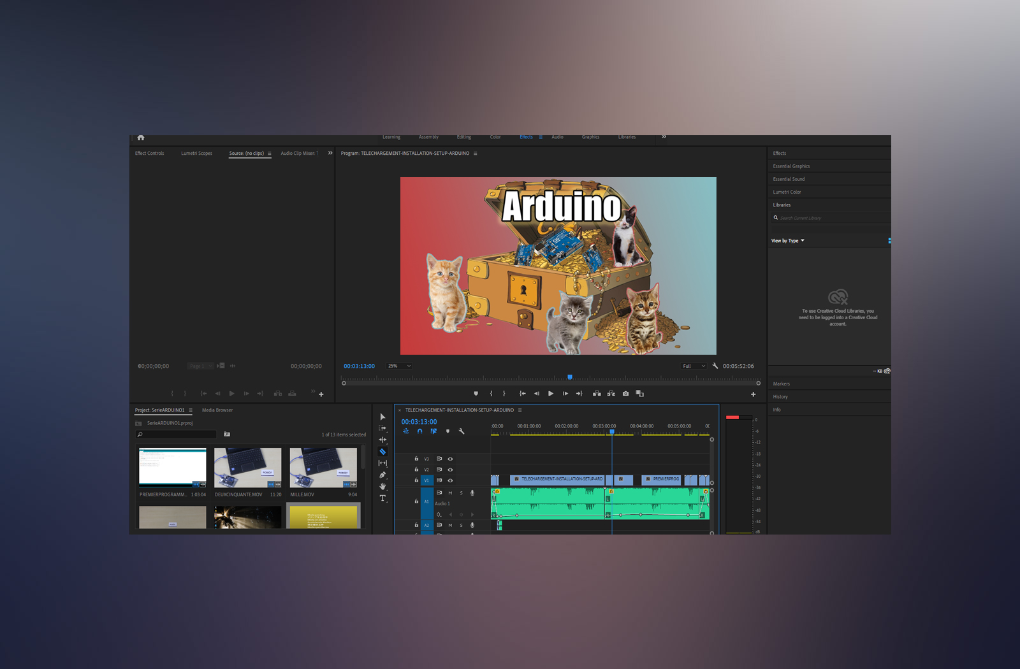Open View by Type dropdown in Libraries
1020x669 pixels.
click(788, 241)
